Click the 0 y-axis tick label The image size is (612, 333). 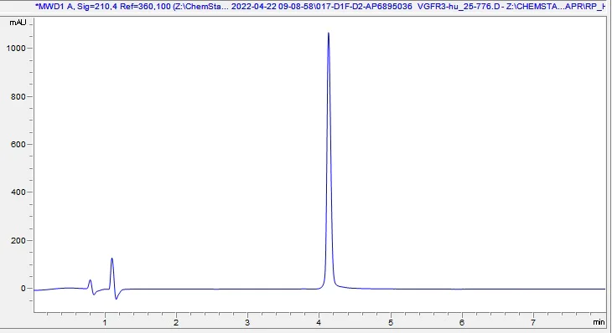(x=23, y=289)
